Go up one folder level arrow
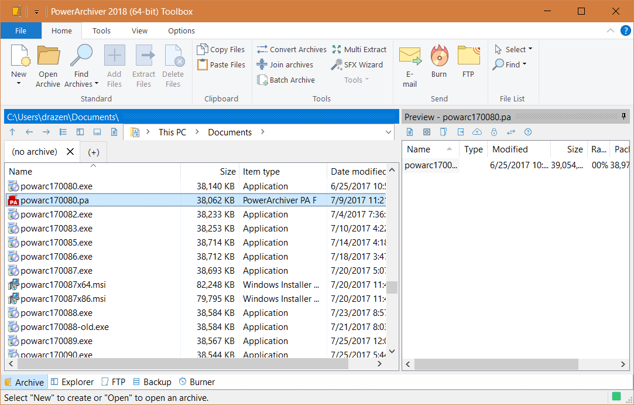Image resolution: width=634 pixels, height=405 pixels. 12,132
